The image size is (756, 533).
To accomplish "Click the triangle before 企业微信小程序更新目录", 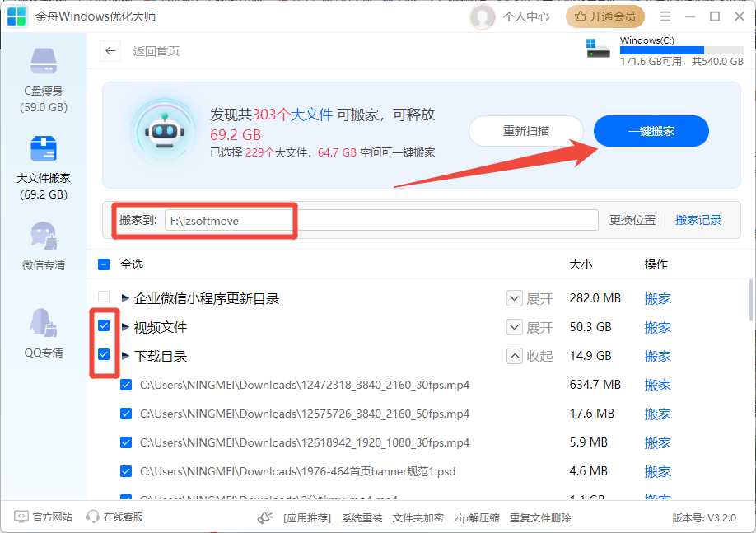I will point(125,298).
